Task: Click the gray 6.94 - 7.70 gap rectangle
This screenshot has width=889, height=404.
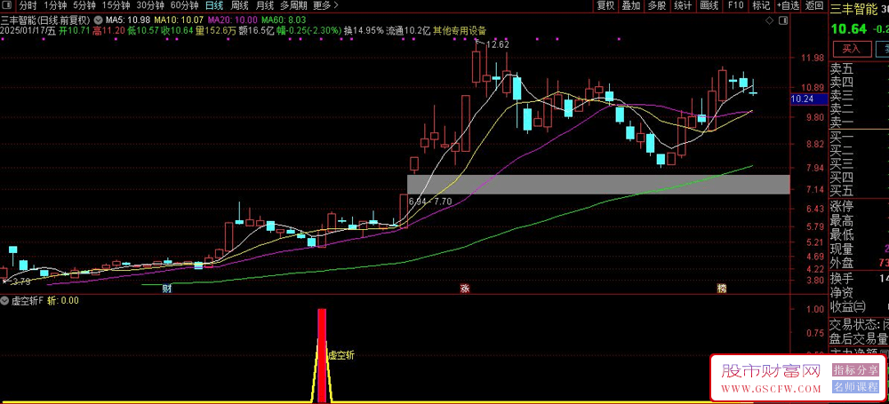Action: click(598, 184)
